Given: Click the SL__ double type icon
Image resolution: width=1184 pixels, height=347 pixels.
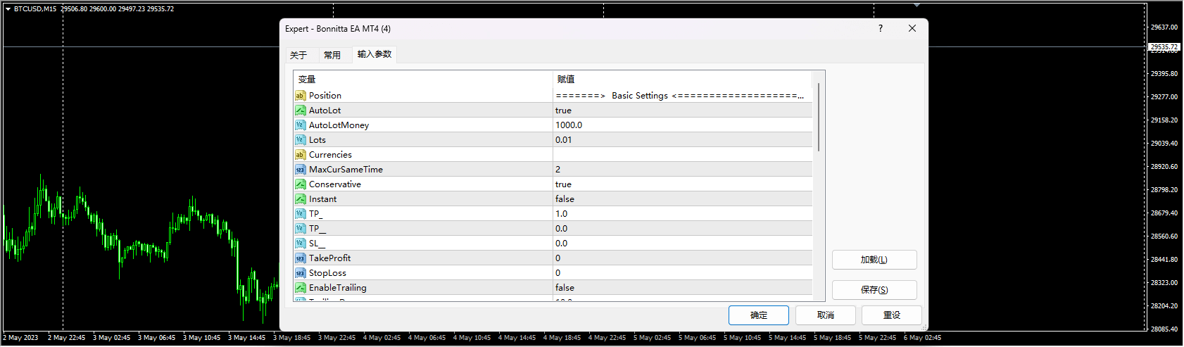Looking at the screenshot, I should pos(301,244).
